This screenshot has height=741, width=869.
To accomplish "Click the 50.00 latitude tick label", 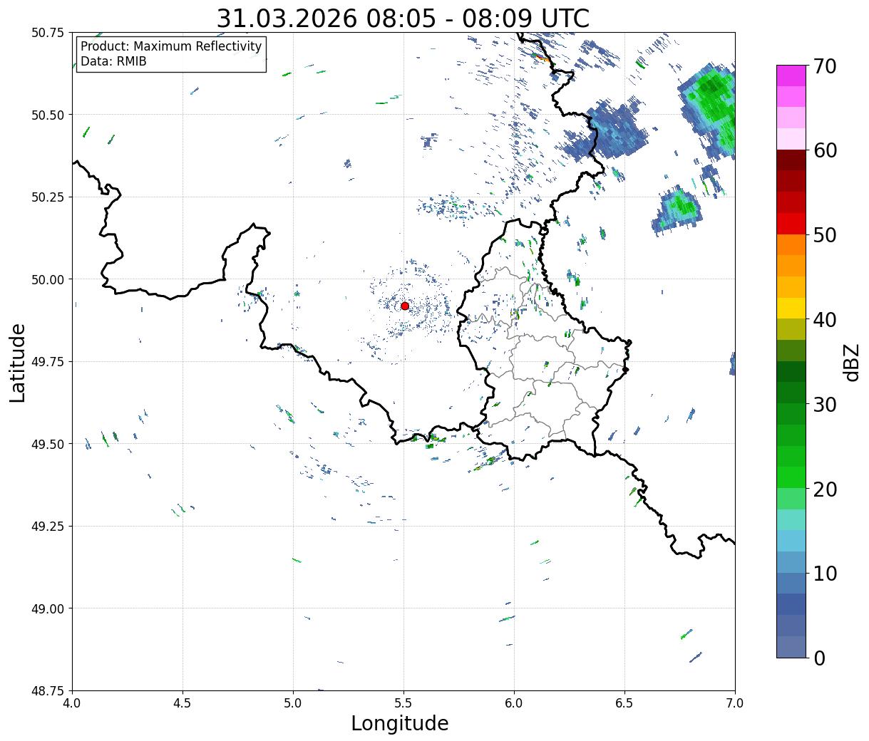I will [x=49, y=279].
